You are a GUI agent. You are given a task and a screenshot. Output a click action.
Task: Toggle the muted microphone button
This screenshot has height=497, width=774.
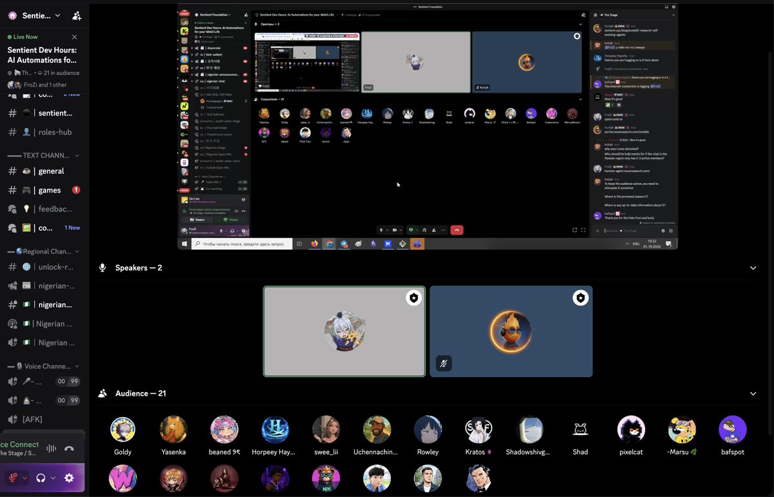13,478
